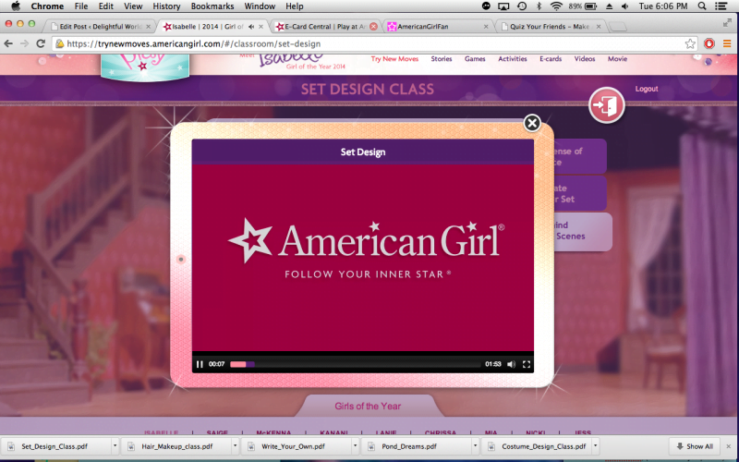Open Set_Design_Class.pdf download
Image resolution: width=739 pixels, height=462 pixels.
(54, 446)
